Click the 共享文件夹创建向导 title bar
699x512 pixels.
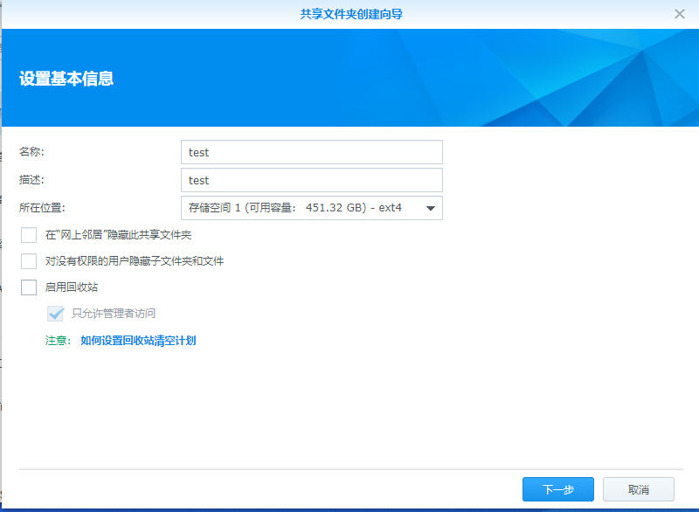(x=349, y=14)
